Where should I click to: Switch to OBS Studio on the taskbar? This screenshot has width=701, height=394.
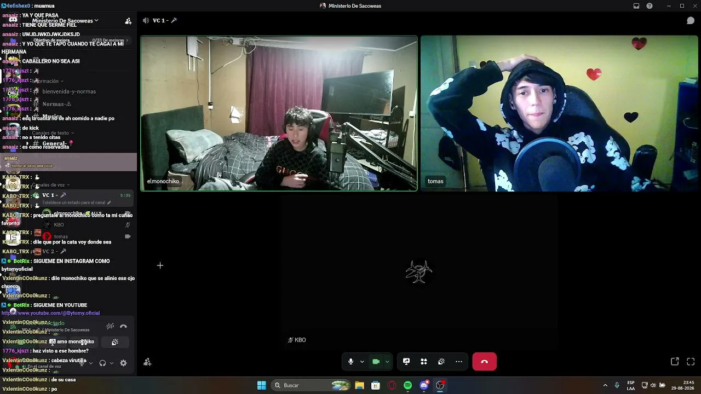(x=440, y=385)
